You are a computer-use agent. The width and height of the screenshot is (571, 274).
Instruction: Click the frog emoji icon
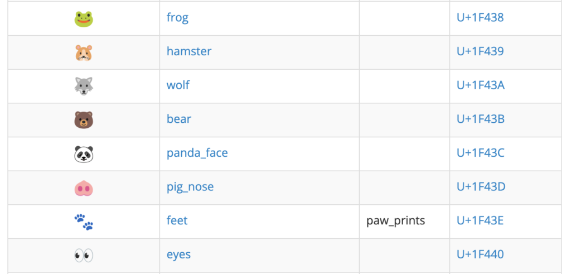coord(84,19)
